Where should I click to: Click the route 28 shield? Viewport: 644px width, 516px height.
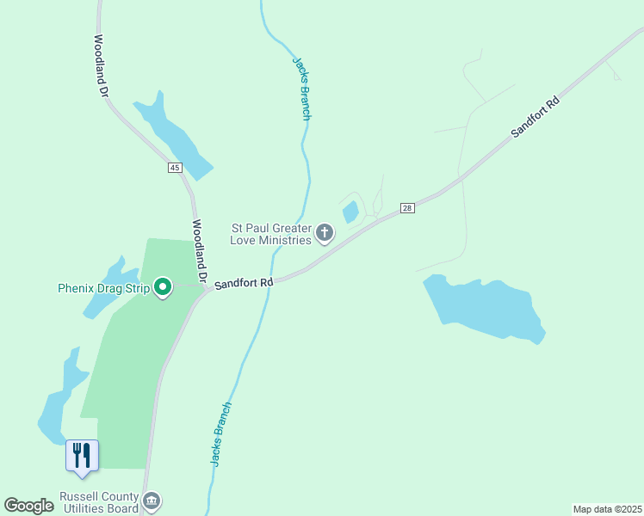pyautogui.click(x=407, y=208)
